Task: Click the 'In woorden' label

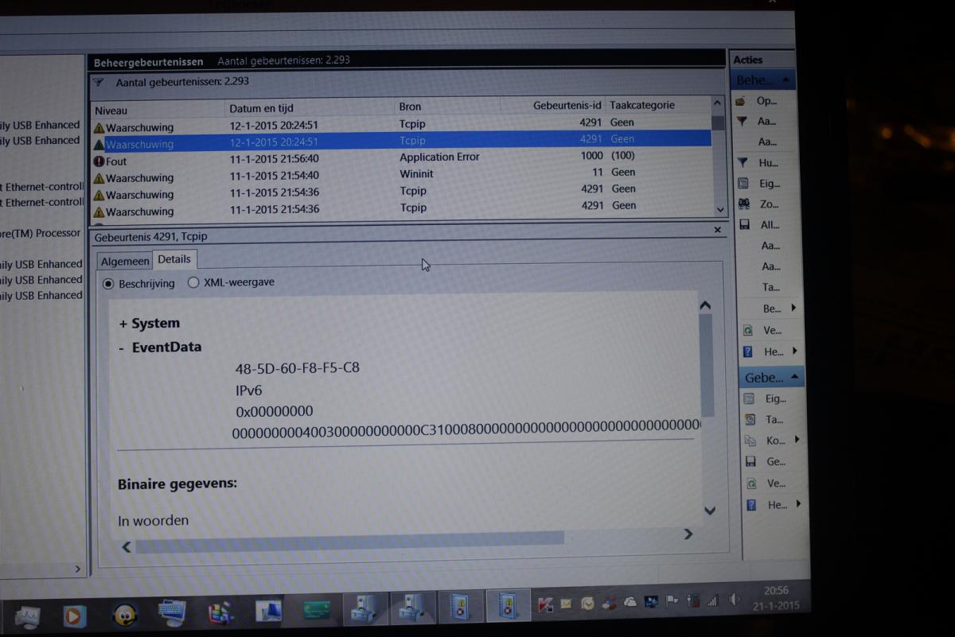Action: 154,520
